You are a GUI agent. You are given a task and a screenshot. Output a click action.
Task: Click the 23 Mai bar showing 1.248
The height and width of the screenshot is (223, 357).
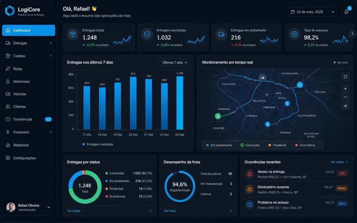180,103
